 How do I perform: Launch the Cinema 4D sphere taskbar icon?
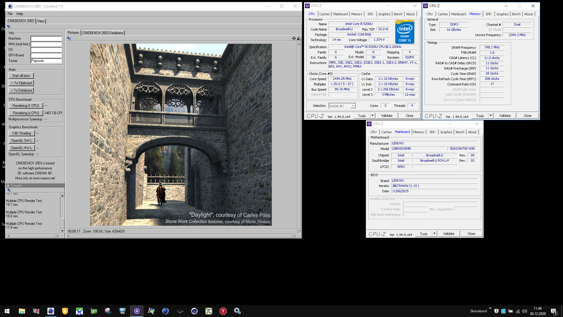click(194, 311)
